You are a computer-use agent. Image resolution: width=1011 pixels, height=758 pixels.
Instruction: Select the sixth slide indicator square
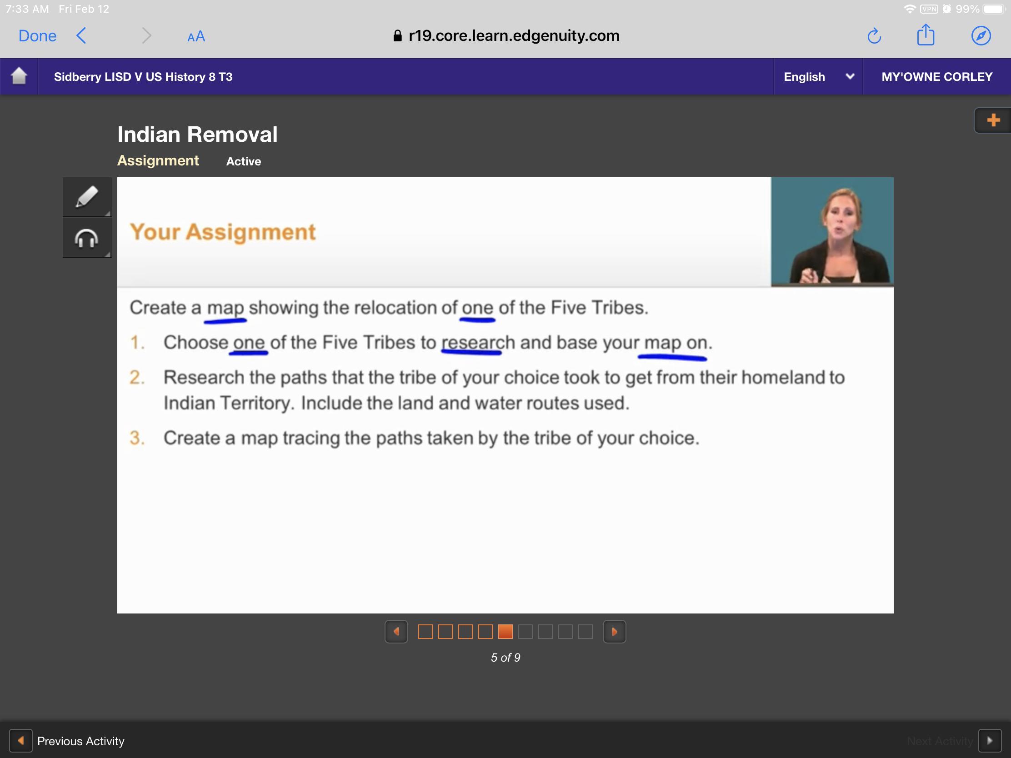coord(525,632)
